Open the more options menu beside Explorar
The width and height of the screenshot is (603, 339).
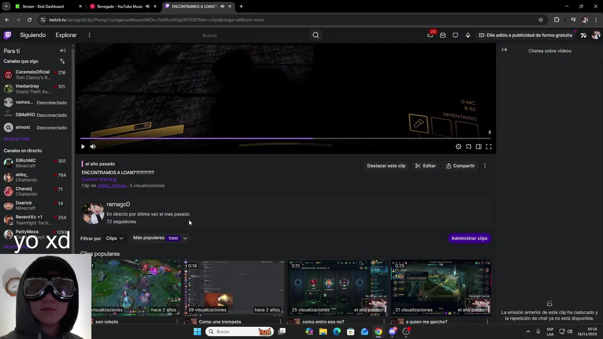(90, 35)
